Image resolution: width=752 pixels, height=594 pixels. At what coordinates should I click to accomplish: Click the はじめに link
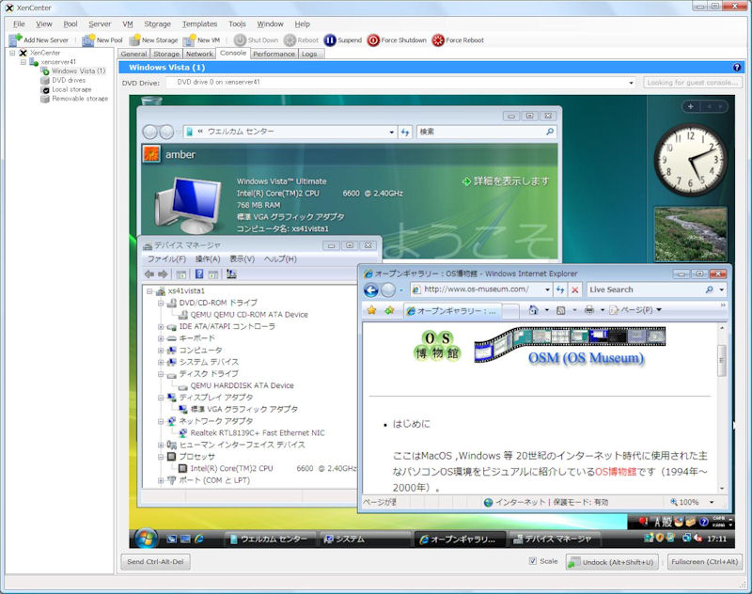pyautogui.click(x=412, y=424)
